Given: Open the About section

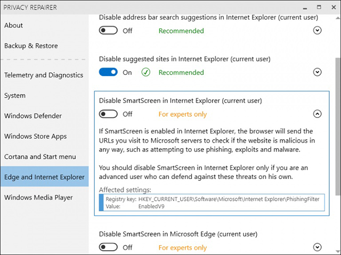Looking at the screenshot, I should click(x=13, y=25).
